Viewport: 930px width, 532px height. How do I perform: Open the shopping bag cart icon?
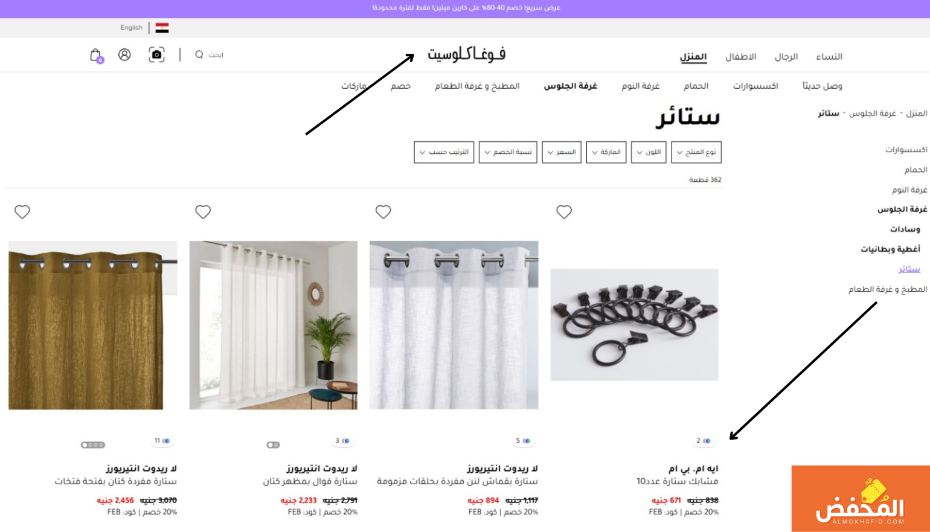(x=96, y=56)
